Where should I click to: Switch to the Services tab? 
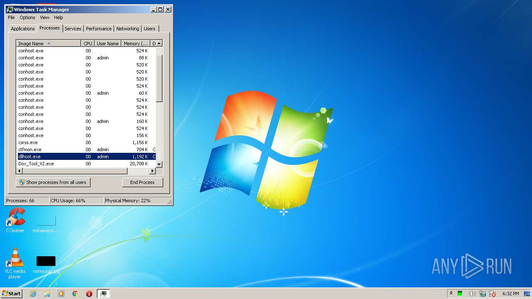73,29
